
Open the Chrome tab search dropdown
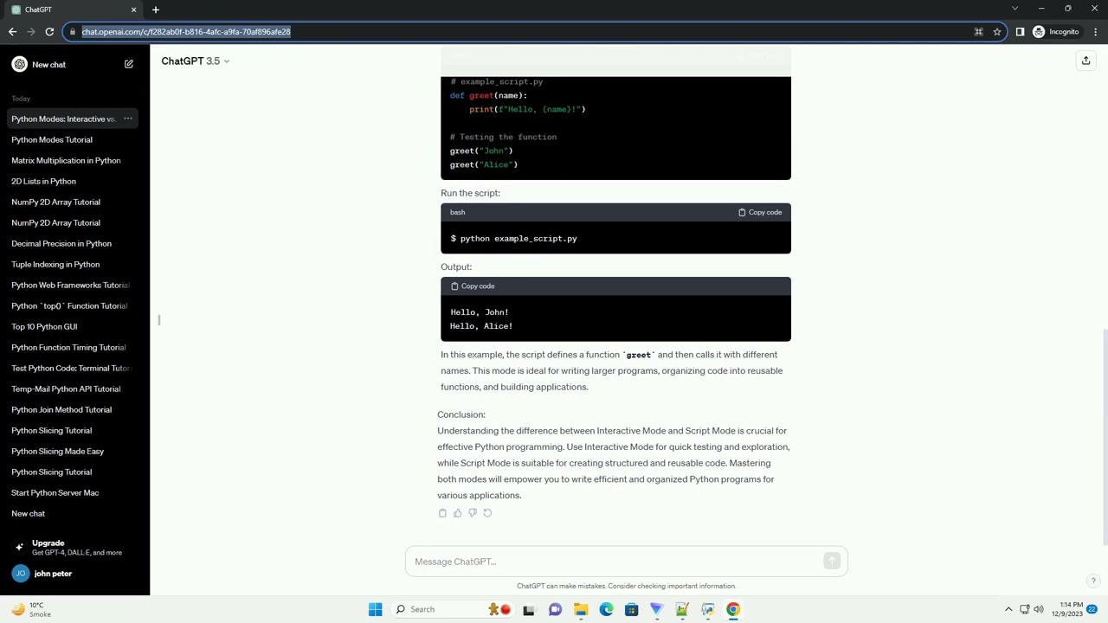pos(1015,9)
